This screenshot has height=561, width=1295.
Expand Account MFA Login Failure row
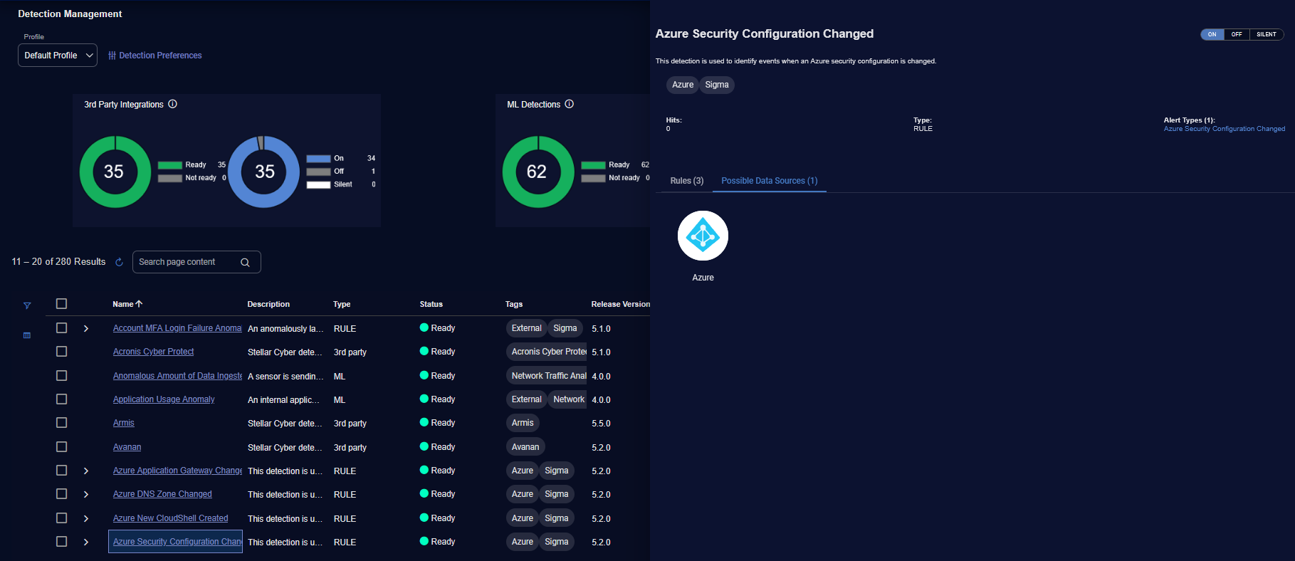click(x=86, y=328)
